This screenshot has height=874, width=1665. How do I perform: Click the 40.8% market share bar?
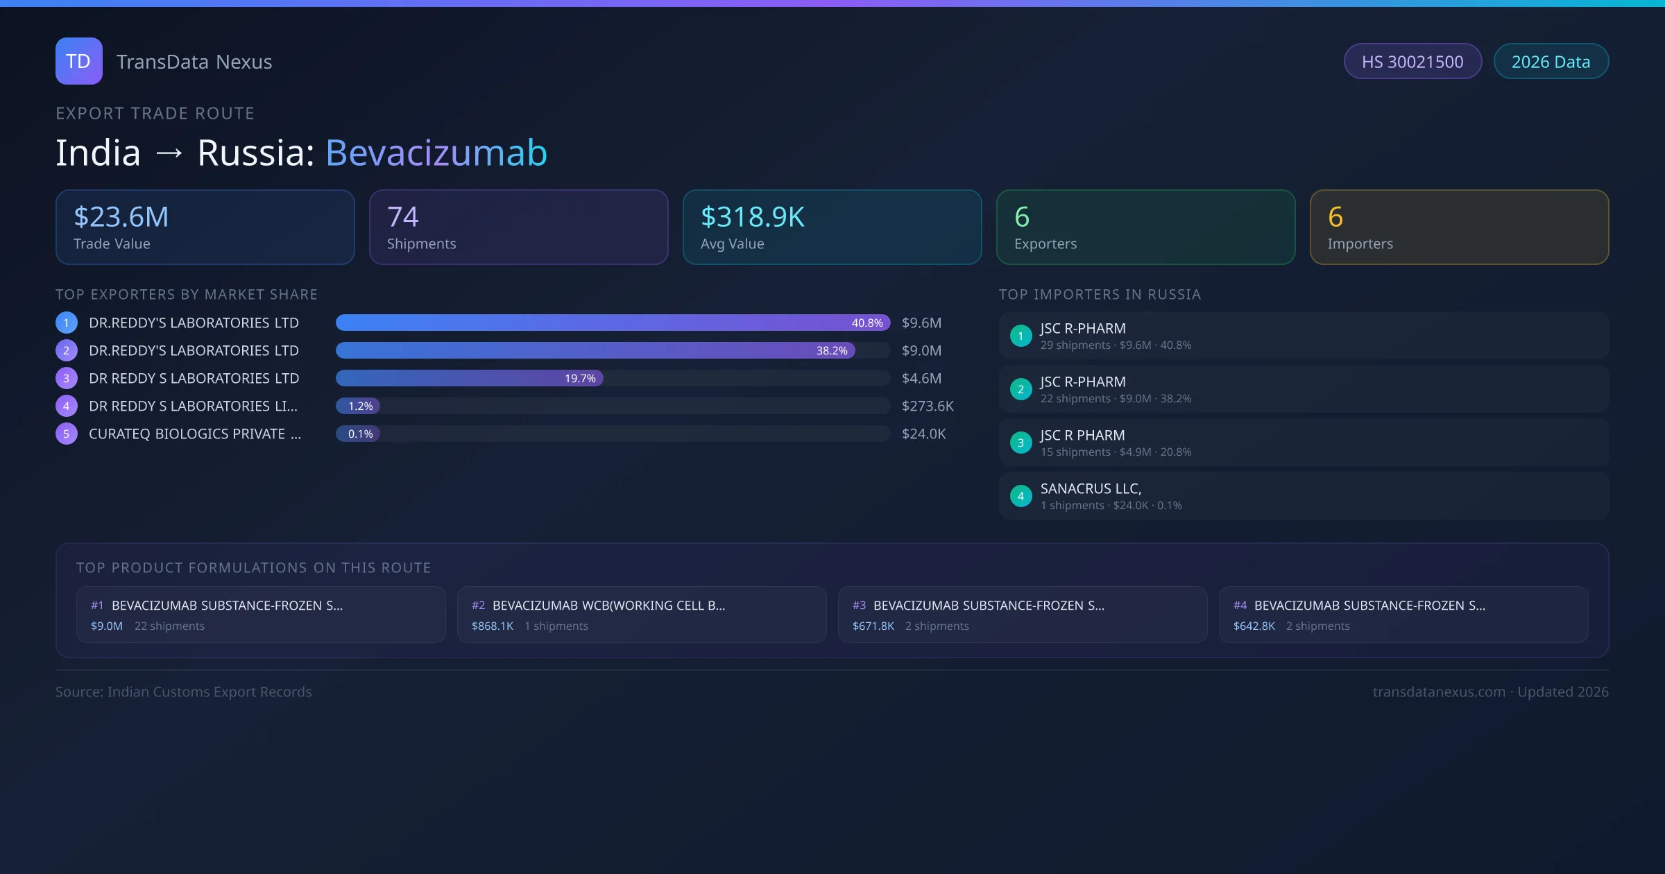(x=612, y=323)
